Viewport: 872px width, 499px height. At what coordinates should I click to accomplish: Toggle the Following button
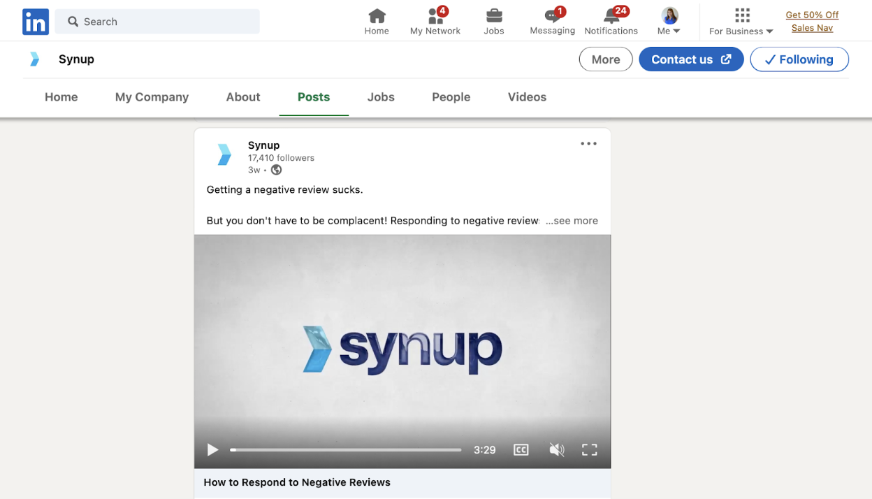click(x=799, y=59)
